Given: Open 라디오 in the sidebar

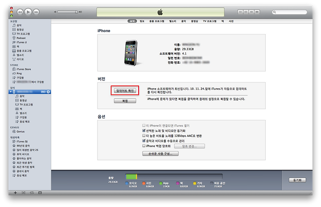Looking at the screenshot, I should tap(18, 59).
